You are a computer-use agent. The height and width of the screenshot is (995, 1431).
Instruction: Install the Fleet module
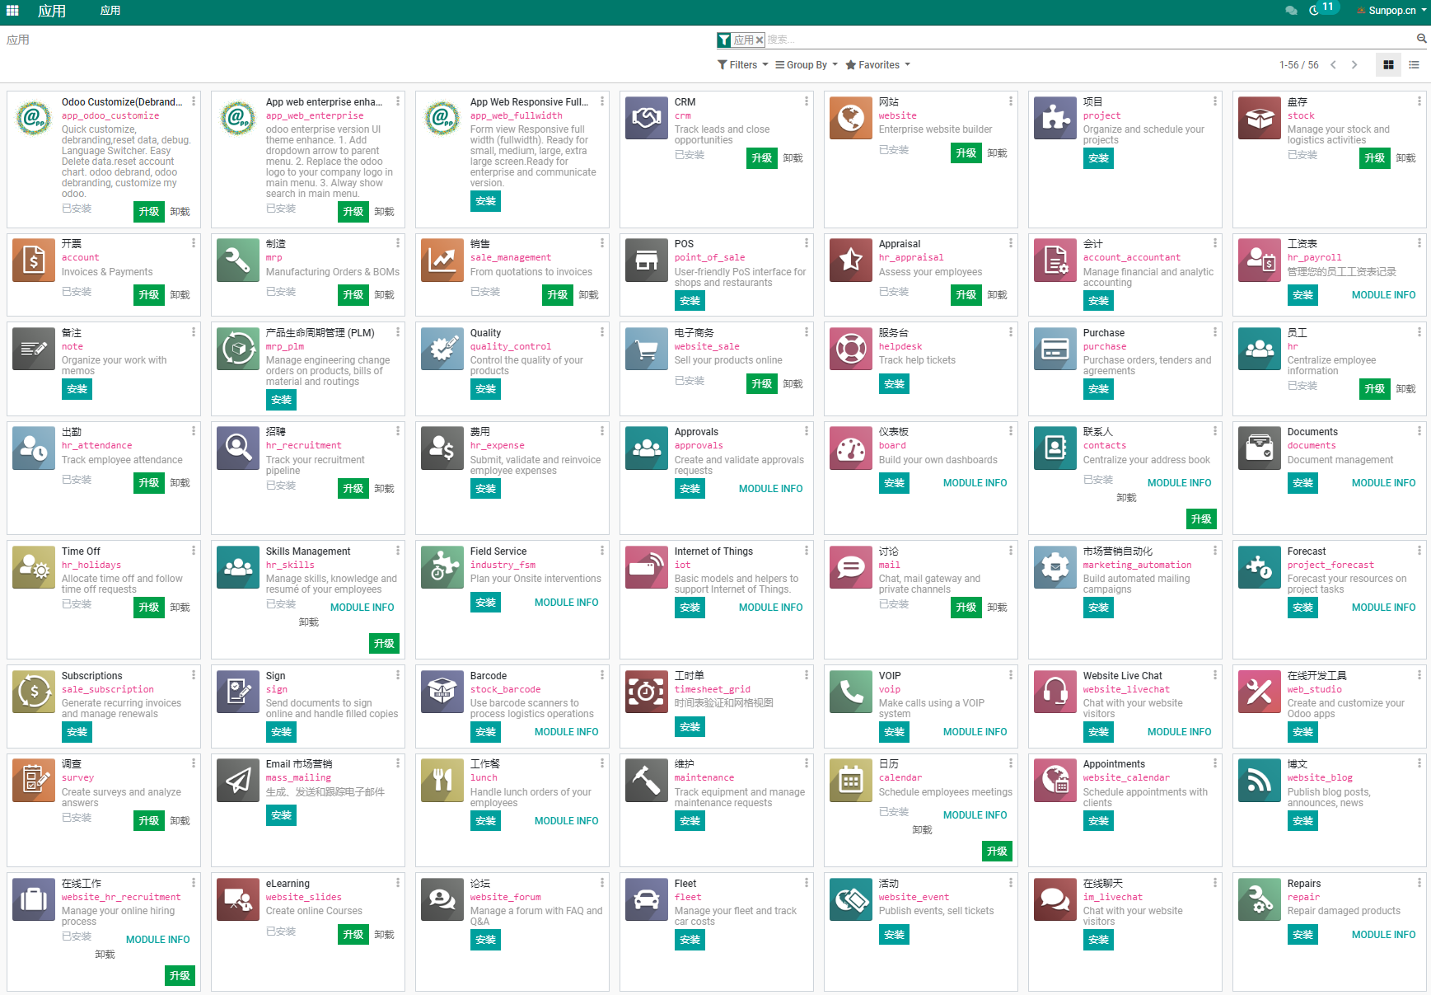(690, 940)
